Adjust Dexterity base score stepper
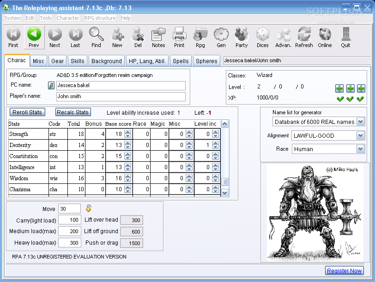 [x=128, y=145]
